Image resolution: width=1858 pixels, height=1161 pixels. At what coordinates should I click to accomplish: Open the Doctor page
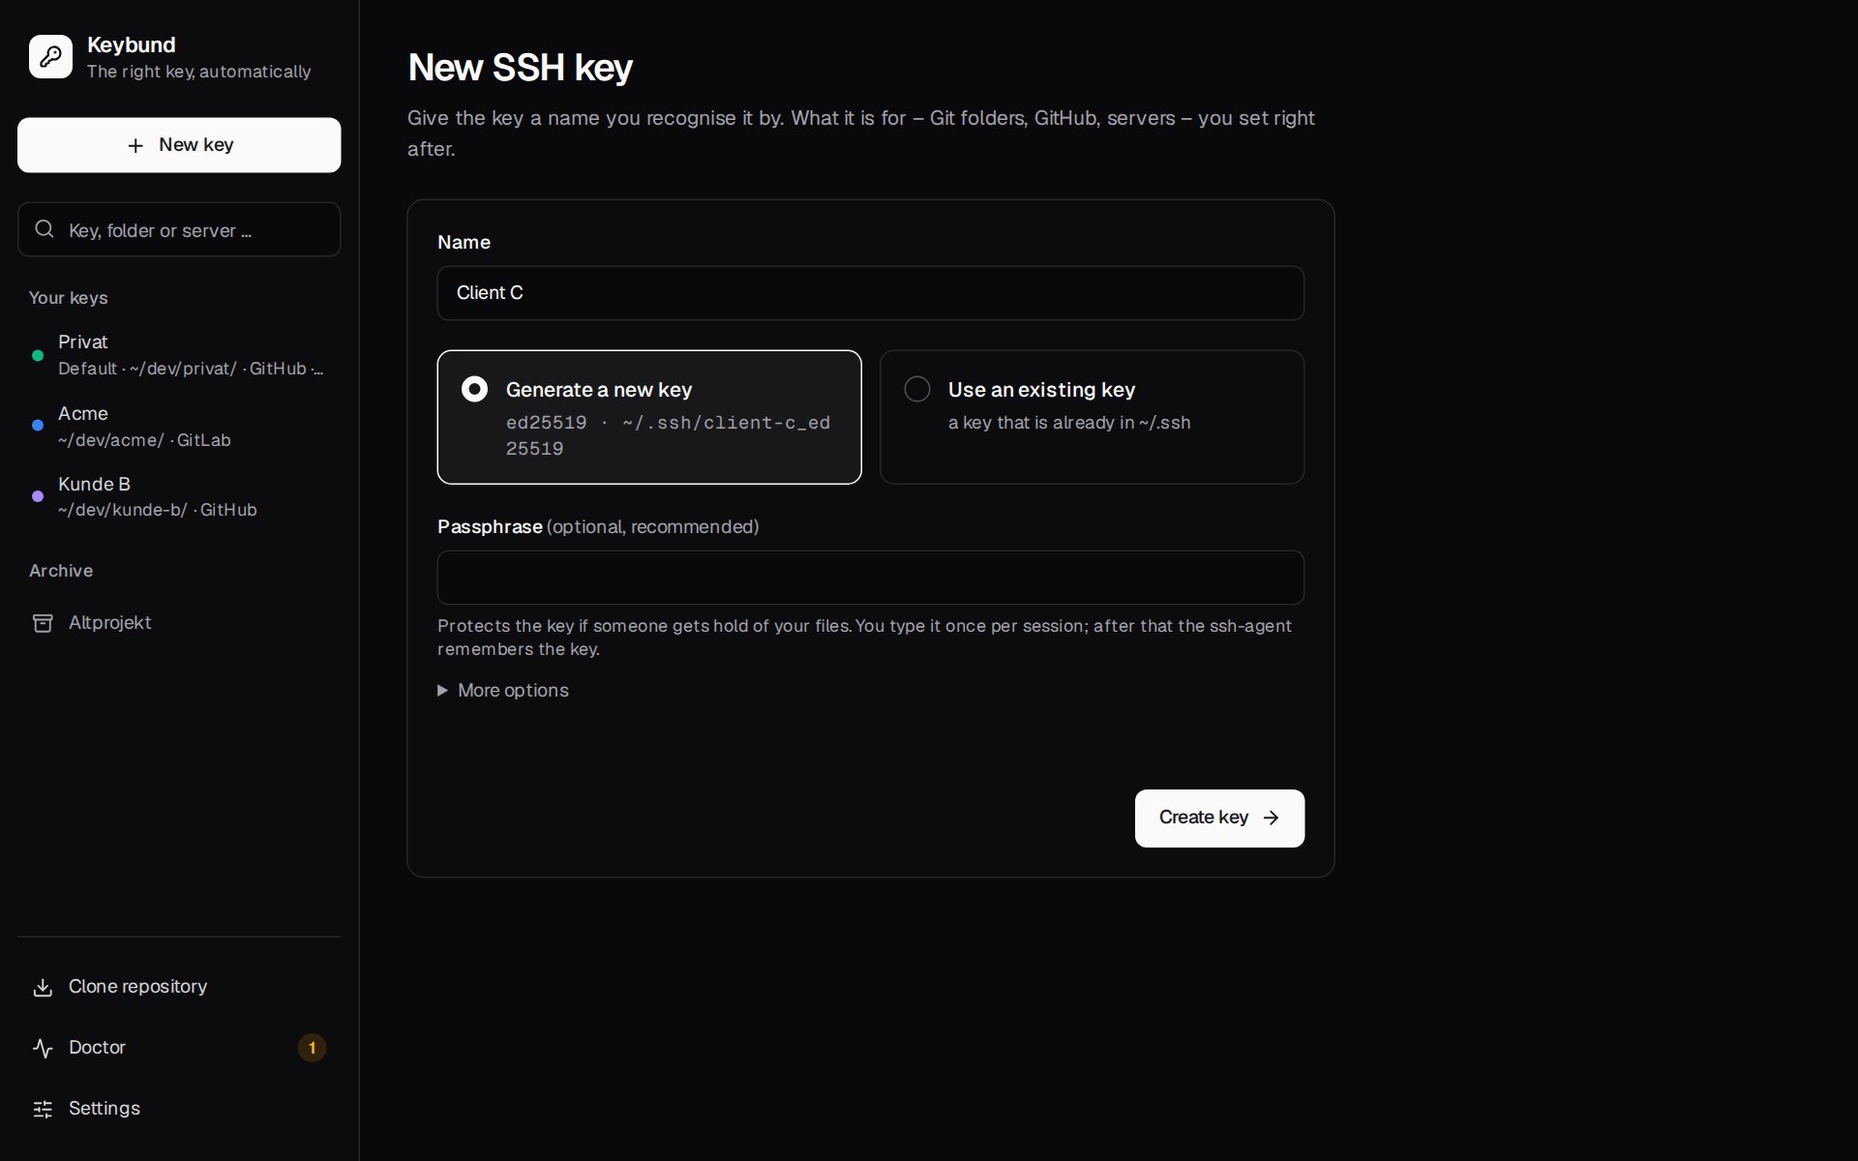(x=179, y=1048)
